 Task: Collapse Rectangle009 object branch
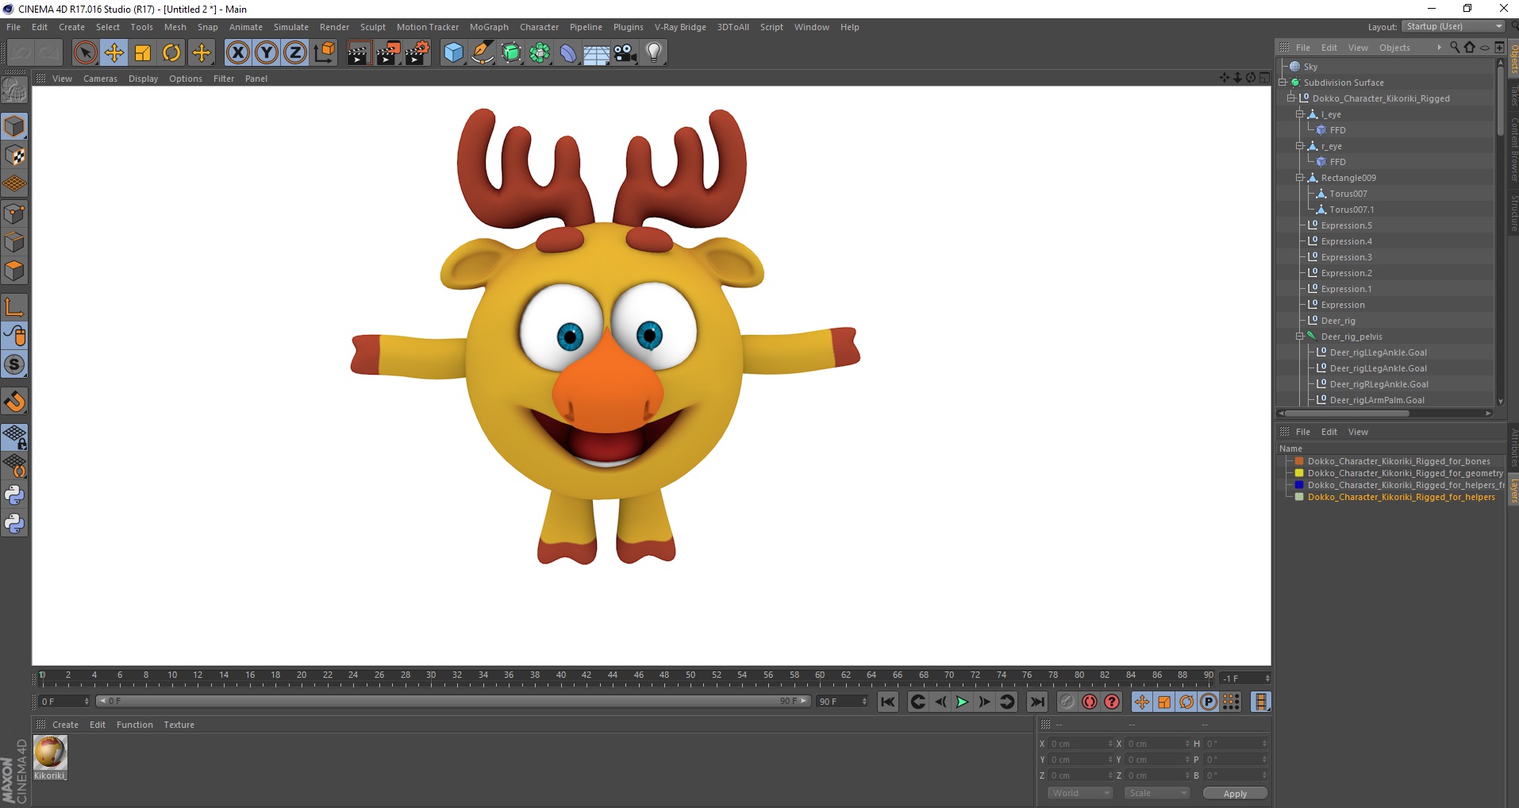pyautogui.click(x=1300, y=178)
